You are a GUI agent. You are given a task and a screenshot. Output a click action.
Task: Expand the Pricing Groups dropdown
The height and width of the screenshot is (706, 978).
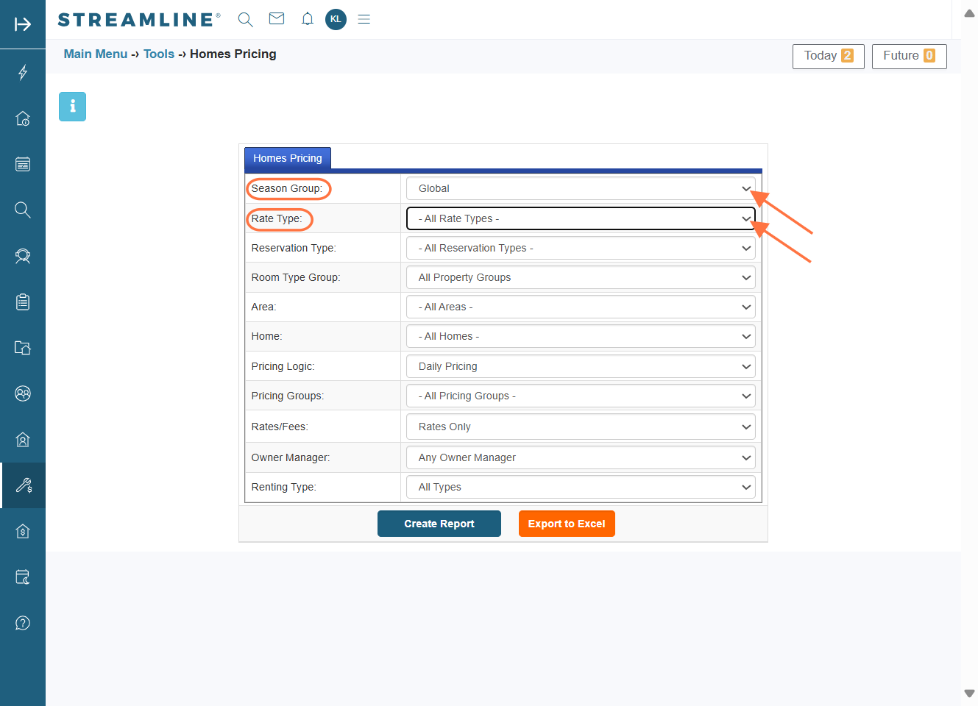coord(581,396)
